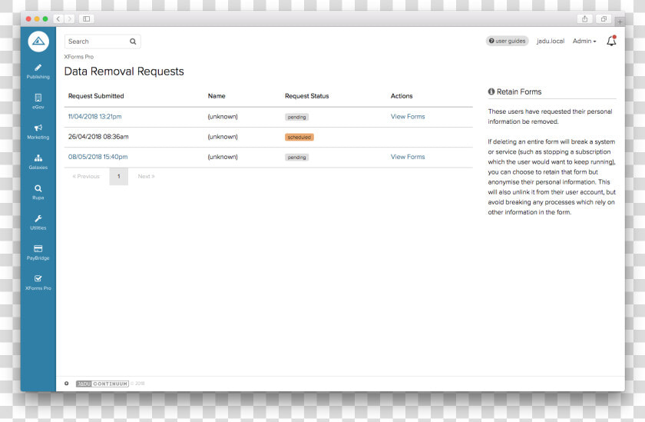Open the Galaxies sidebar section
Viewport: 645px width, 422px height.
(x=38, y=162)
